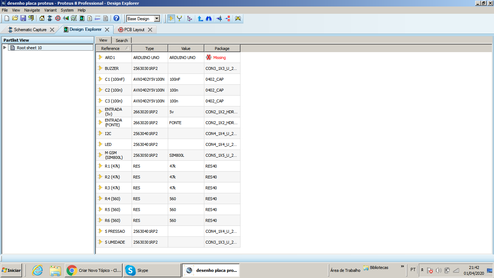Save project with the floppy disk icon
This screenshot has height=278, width=494.
[x=23, y=18]
